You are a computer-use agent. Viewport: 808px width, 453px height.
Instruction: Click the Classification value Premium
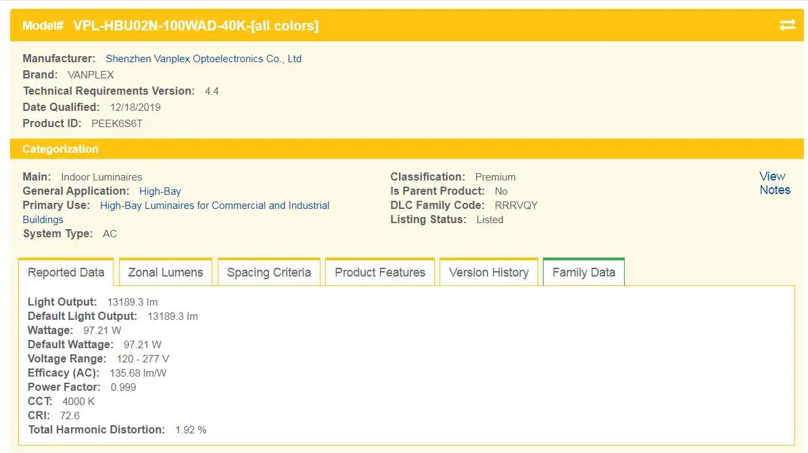click(495, 177)
